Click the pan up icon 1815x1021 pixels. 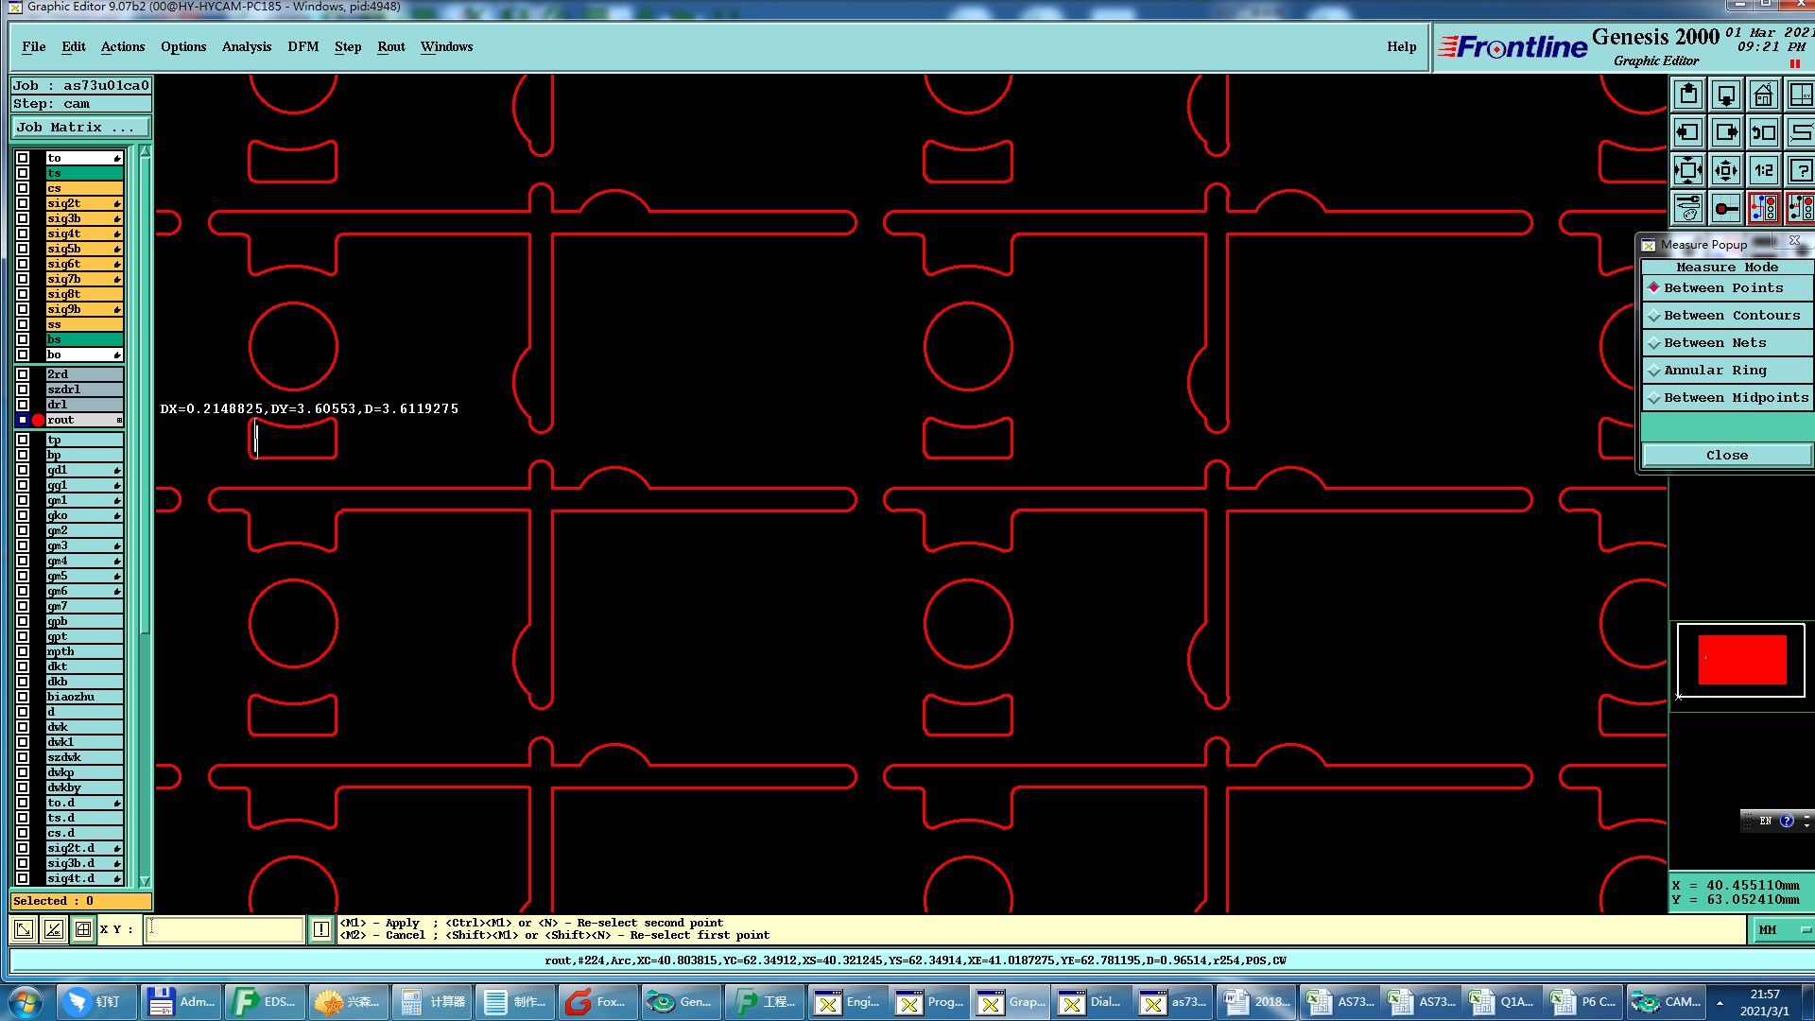[1688, 95]
